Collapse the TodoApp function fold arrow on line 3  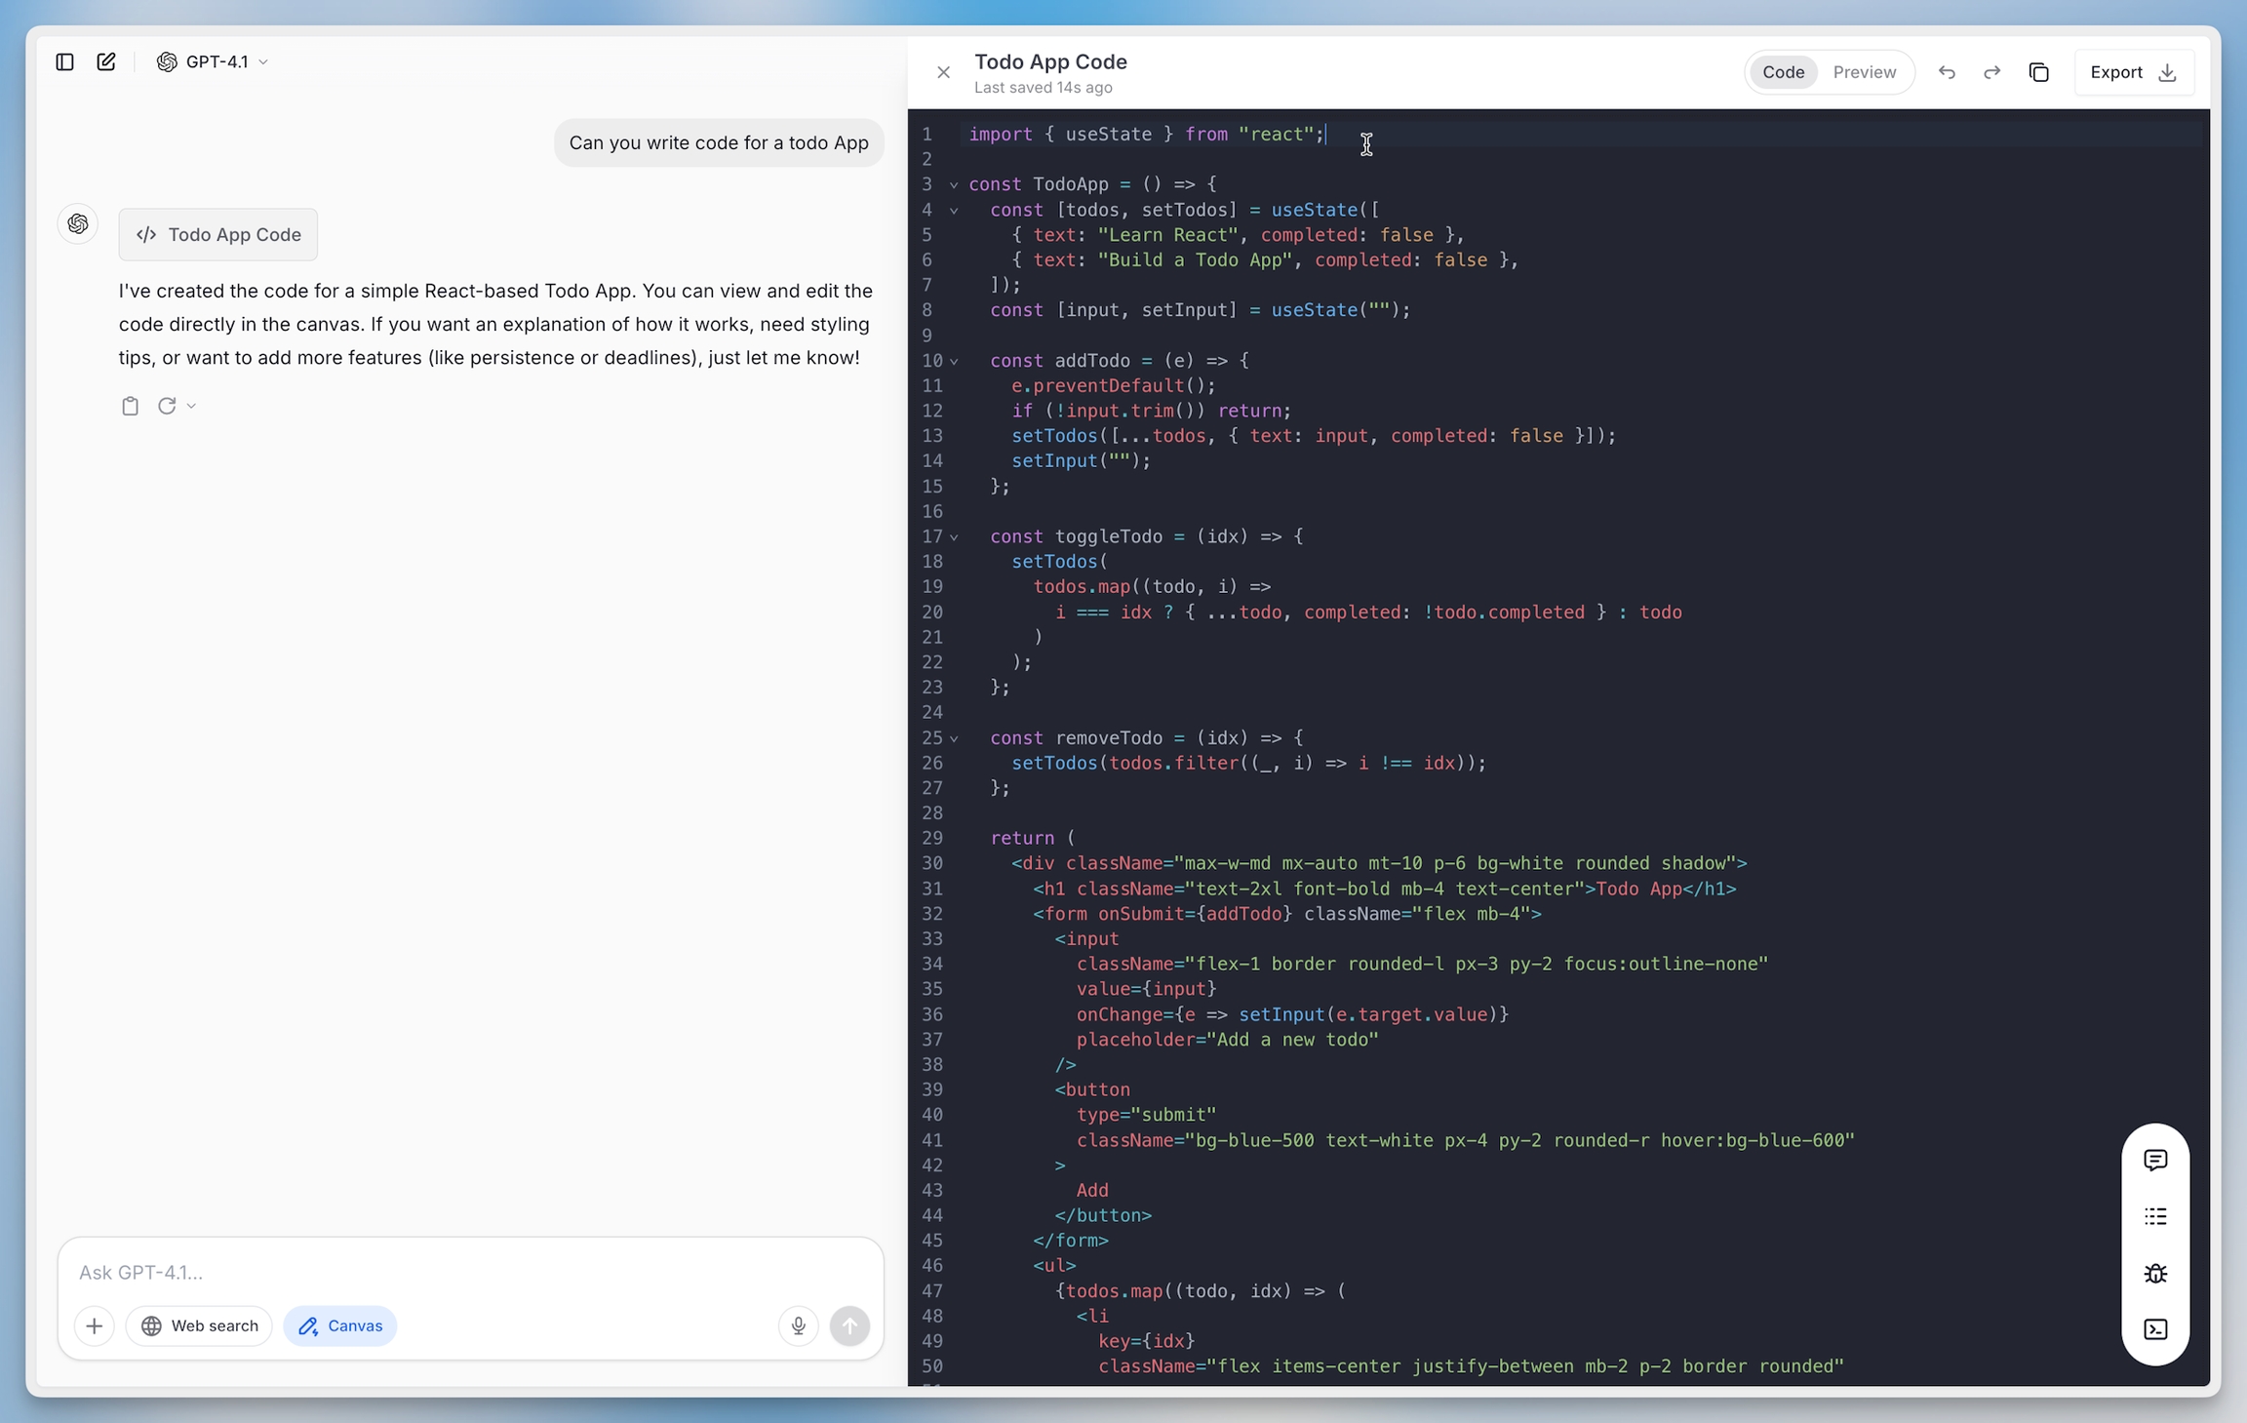click(954, 184)
